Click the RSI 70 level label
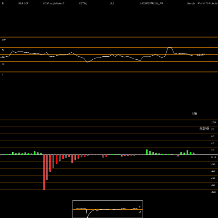Image resolution: width=218 pixels, height=218 pixels. click(3, 50)
